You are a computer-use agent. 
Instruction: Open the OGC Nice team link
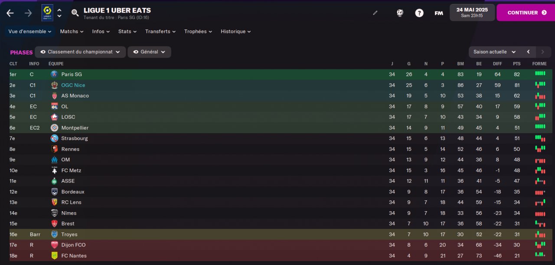tap(73, 85)
